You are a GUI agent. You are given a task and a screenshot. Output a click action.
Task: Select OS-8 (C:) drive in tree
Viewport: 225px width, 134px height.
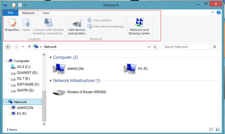(21, 67)
